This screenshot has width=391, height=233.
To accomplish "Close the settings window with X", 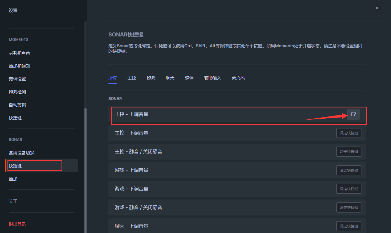I will (377, 8).
